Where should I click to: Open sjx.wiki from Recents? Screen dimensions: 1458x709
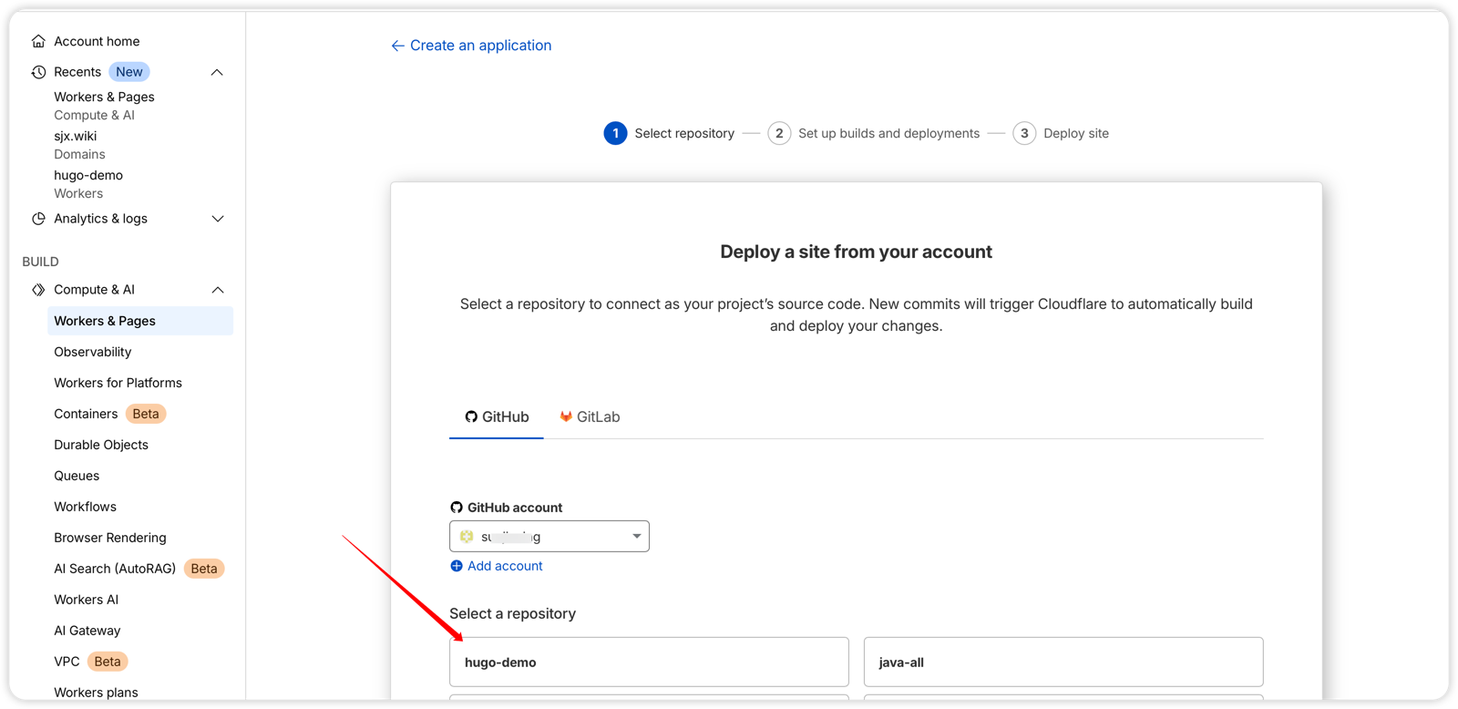76,136
